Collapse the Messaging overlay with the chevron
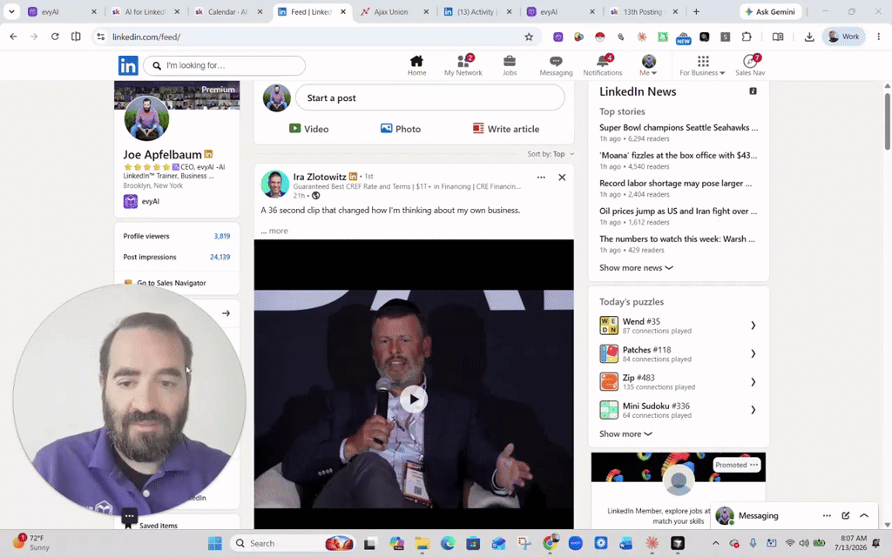The width and height of the screenshot is (892, 557). pyautogui.click(x=864, y=515)
